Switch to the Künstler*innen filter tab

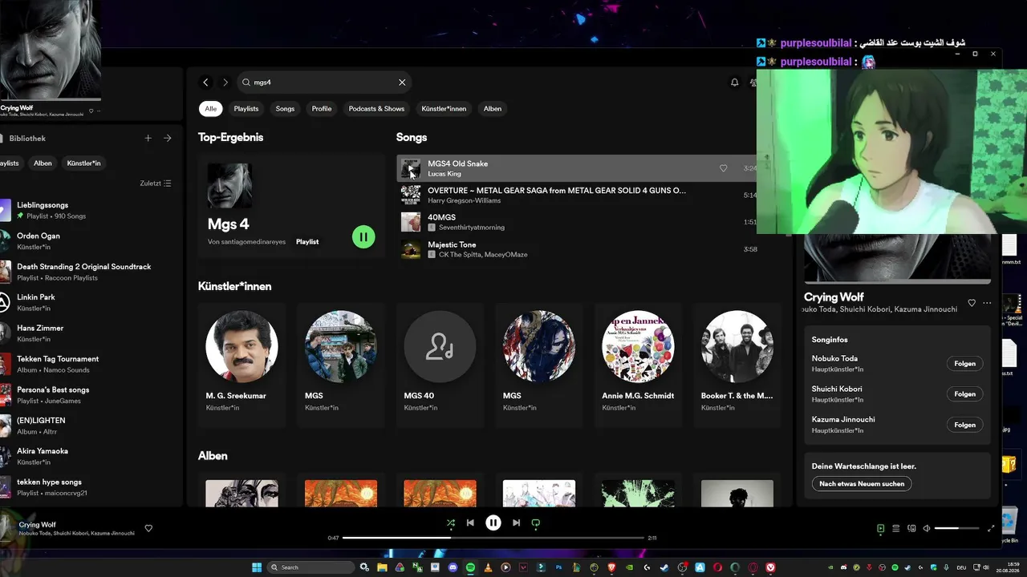[444, 109]
